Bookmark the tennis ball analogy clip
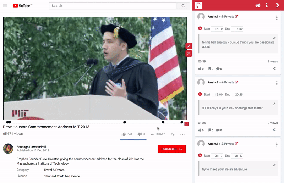284x183 pixels. [x=211, y=68]
